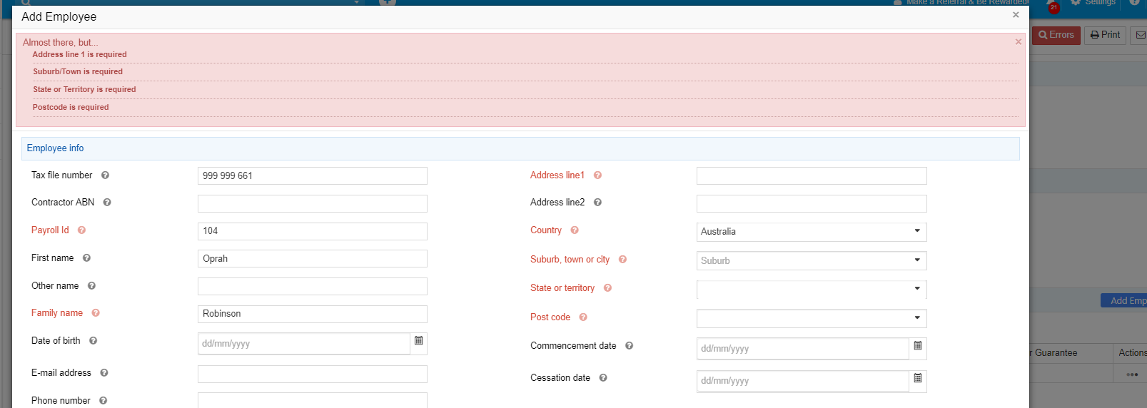Click the E-mail address input field

point(312,374)
